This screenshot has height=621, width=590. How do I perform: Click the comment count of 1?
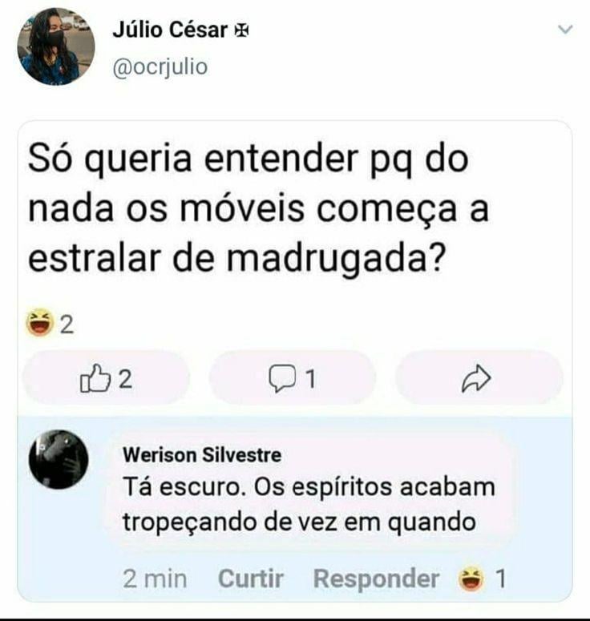click(x=311, y=379)
